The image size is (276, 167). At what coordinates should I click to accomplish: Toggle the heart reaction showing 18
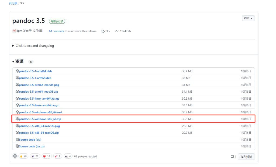[47, 156]
